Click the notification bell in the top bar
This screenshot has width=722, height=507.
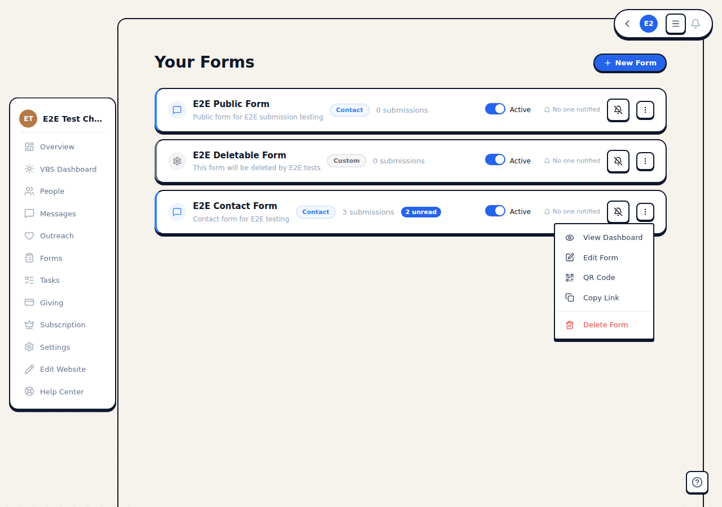tap(695, 24)
